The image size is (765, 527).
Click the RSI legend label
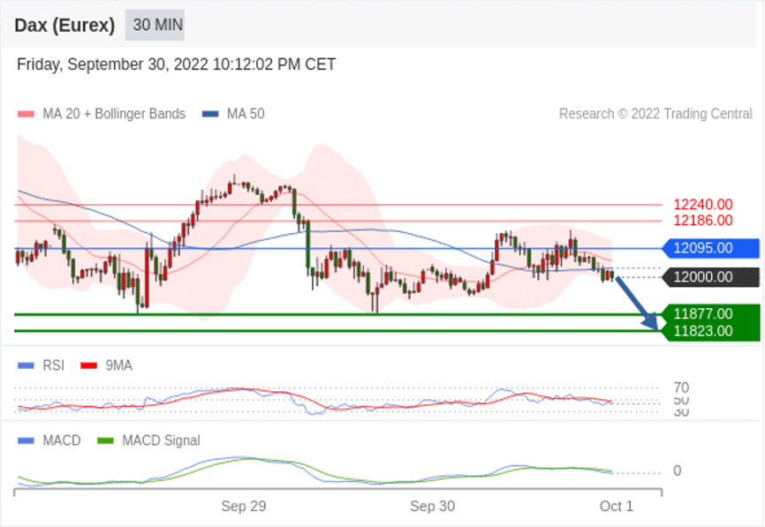[x=54, y=365]
